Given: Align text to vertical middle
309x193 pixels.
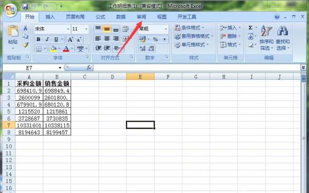Looking at the screenshot, I should (107, 29).
